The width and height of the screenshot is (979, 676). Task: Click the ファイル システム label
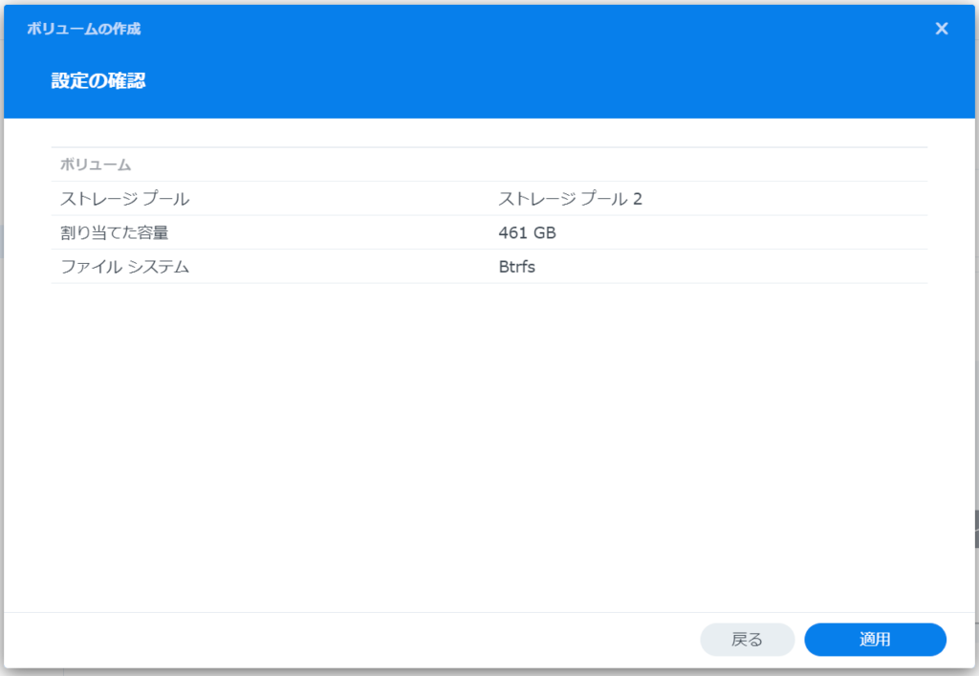125,267
